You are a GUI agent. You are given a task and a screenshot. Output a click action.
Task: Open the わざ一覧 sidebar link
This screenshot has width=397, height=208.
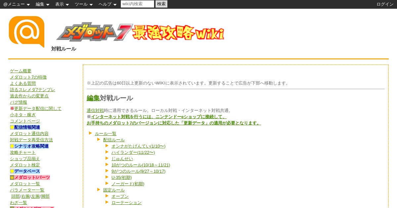(x=19, y=203)
